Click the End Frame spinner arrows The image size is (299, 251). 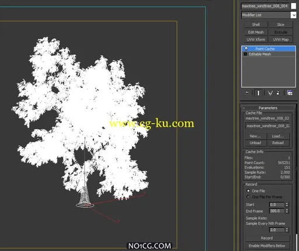pos(287,211)
